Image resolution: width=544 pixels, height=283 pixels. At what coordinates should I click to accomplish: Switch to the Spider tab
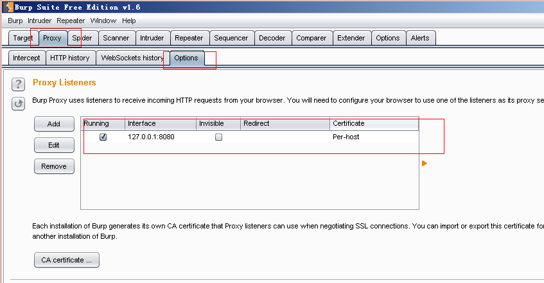point(83,38)
